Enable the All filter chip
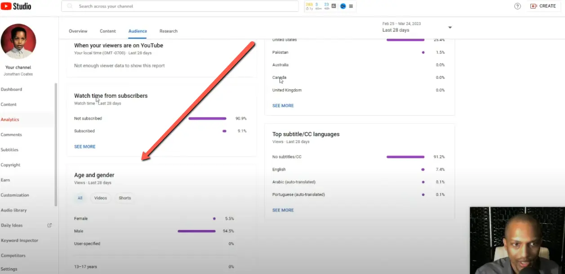The height and width of the screenshot is (274, 565). coord(80,198)
